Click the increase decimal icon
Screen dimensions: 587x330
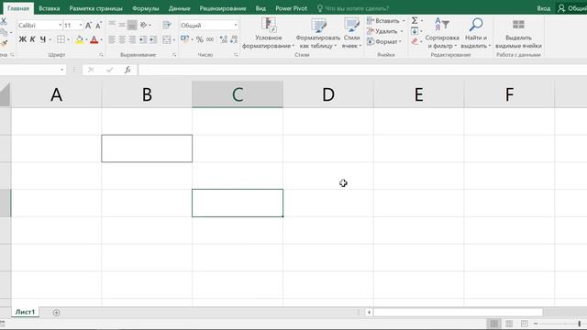point(224,39)
